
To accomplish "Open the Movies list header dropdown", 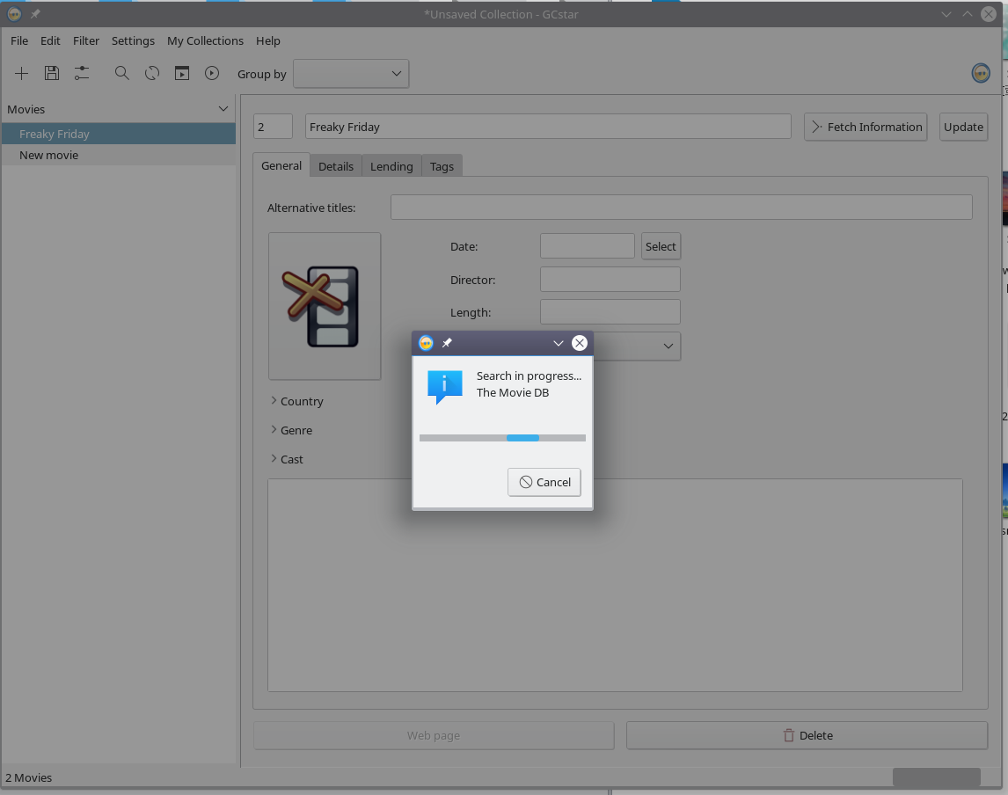I will [x=223, y=109].
